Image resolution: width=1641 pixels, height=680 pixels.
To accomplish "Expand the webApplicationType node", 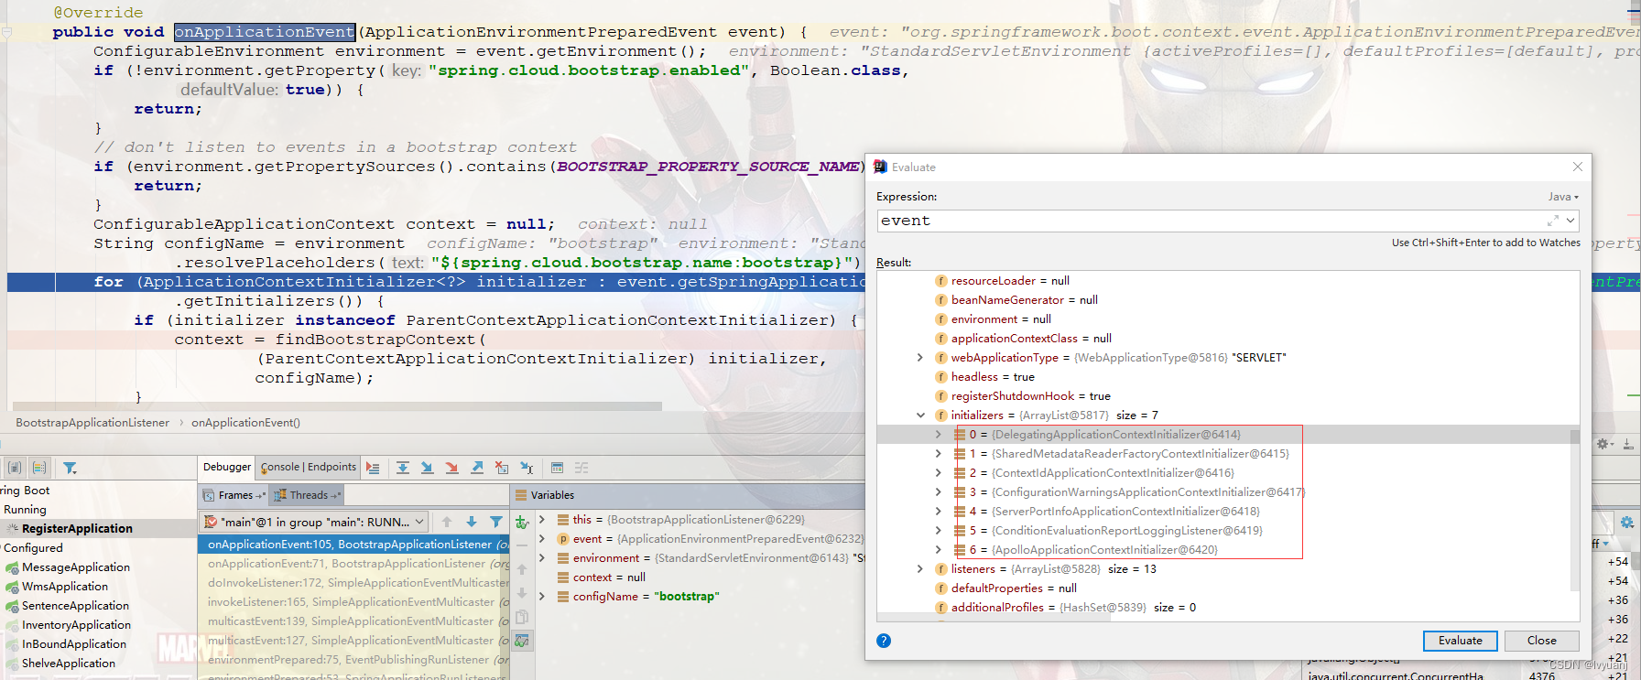I will point(920,358).
